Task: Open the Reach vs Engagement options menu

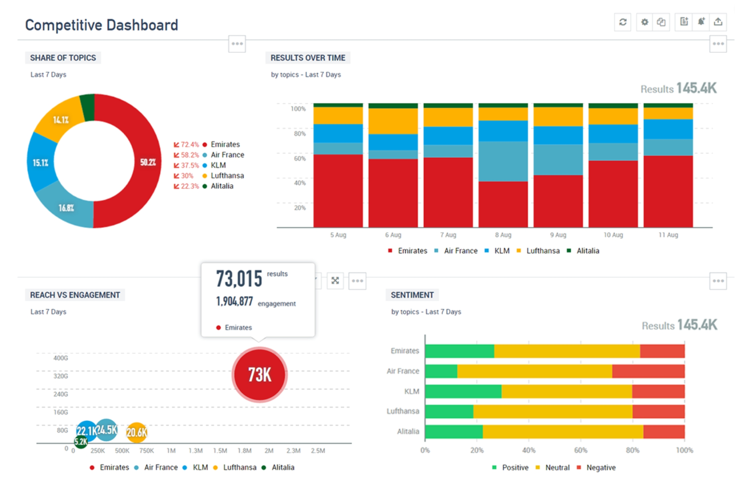Action: point(357,281)
